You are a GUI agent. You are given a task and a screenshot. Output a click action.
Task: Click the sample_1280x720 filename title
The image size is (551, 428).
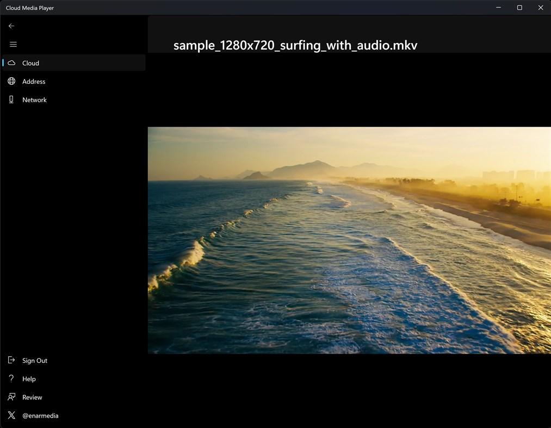pos(295,45)
